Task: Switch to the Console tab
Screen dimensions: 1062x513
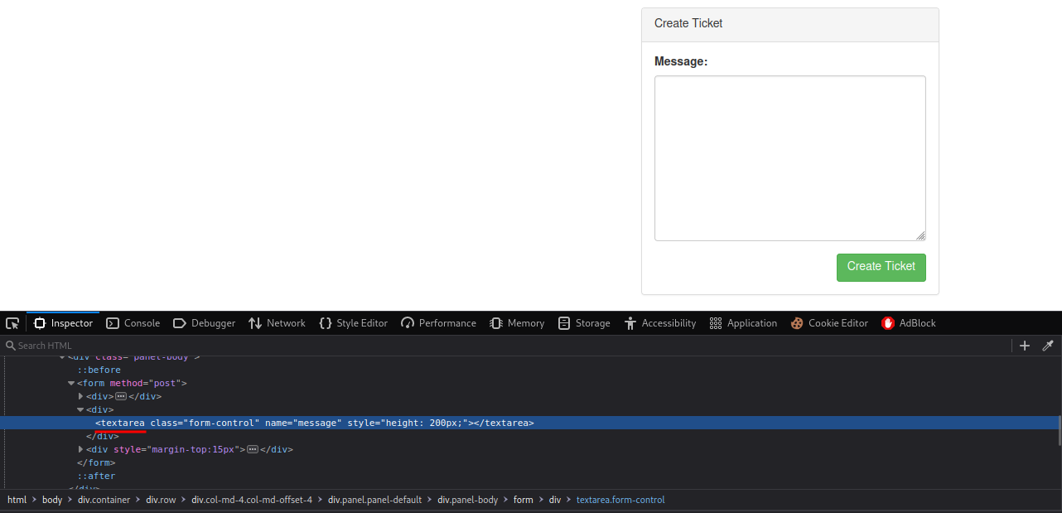Action: coord(133,323)
